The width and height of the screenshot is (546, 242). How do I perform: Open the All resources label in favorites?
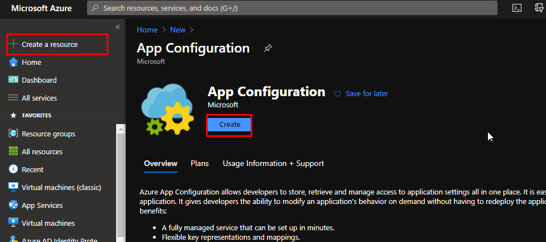[x=42, y=151]
